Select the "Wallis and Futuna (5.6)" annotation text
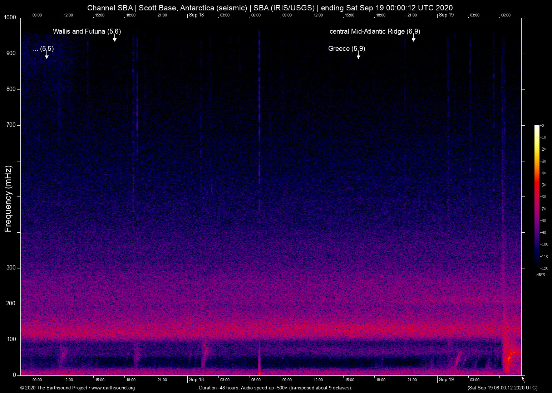 click(x=87, y=31)
